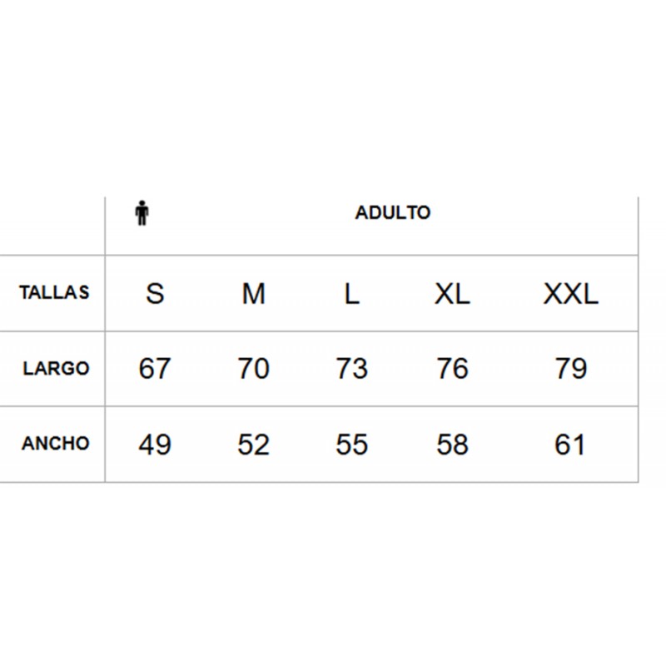
Task: Select length value 70 for M
Action: click(x=254, y=368)
